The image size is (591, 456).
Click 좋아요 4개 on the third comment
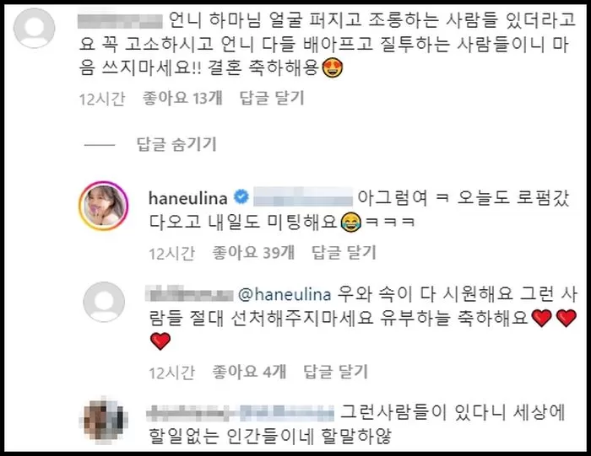click(x=249, y=372)
